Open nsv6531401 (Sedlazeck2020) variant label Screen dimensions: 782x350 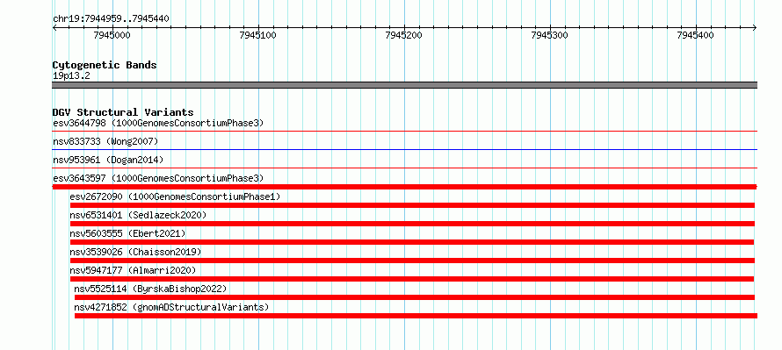click(138, 215)
